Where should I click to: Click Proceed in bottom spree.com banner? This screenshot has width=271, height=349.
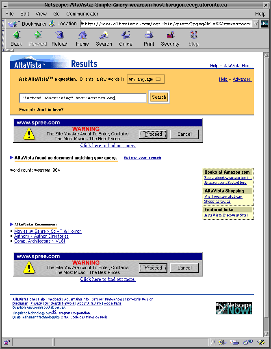coord(153,268)
